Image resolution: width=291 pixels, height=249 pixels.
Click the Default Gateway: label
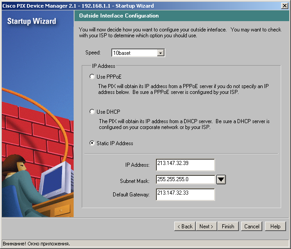[x=131, y=195]
